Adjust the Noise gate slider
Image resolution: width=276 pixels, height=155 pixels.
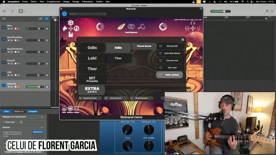21,122
